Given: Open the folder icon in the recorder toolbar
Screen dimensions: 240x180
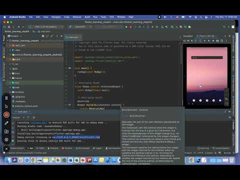Looking at the screenshot, I should click(6, 131).
